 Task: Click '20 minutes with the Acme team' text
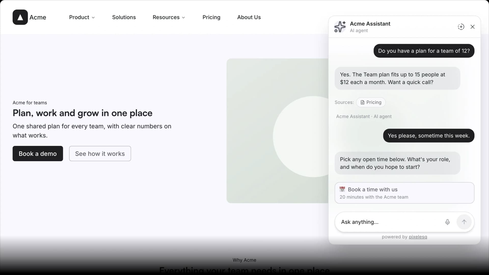coord(374,197)
